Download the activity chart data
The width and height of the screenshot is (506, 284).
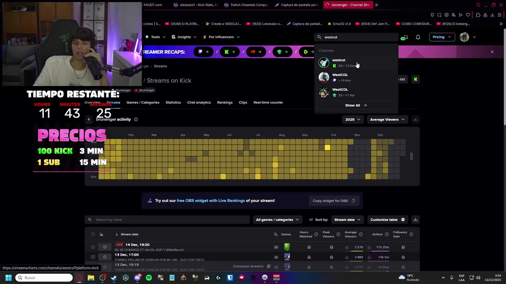[415, 120]
